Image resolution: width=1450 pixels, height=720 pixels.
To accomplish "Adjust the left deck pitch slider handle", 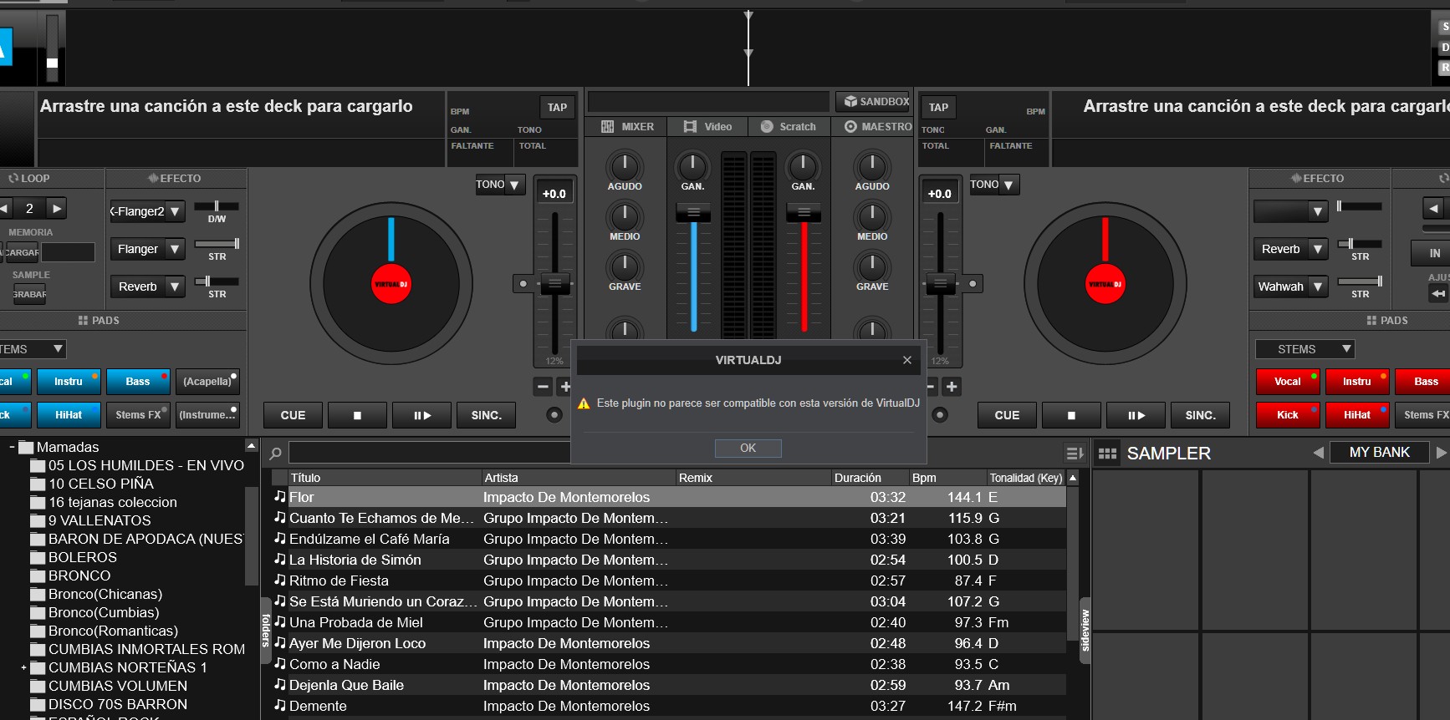I will tap(554, 284).
